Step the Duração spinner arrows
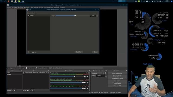Screen dimensions: 173x97 pos(106,76)
